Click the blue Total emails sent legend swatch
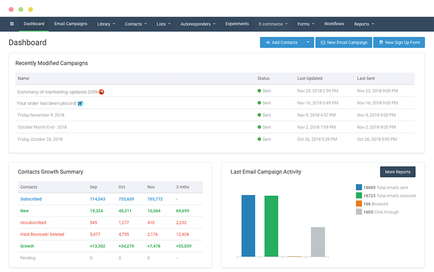The width and height of the screenshot is (434, 272). click(359, 187)
